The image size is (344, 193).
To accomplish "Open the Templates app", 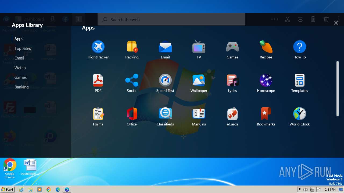I will point(300,83).
